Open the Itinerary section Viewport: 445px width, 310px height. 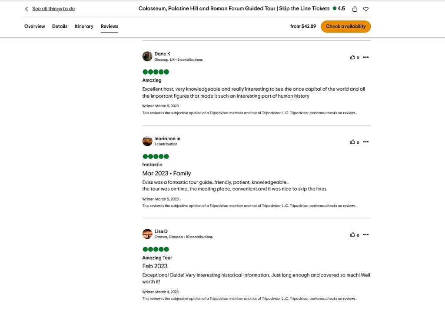[83, 26]
